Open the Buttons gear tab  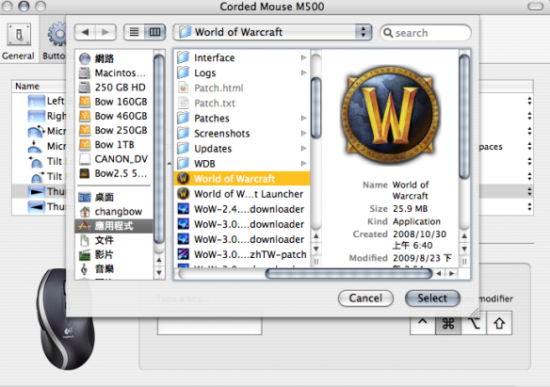[55, 40]
